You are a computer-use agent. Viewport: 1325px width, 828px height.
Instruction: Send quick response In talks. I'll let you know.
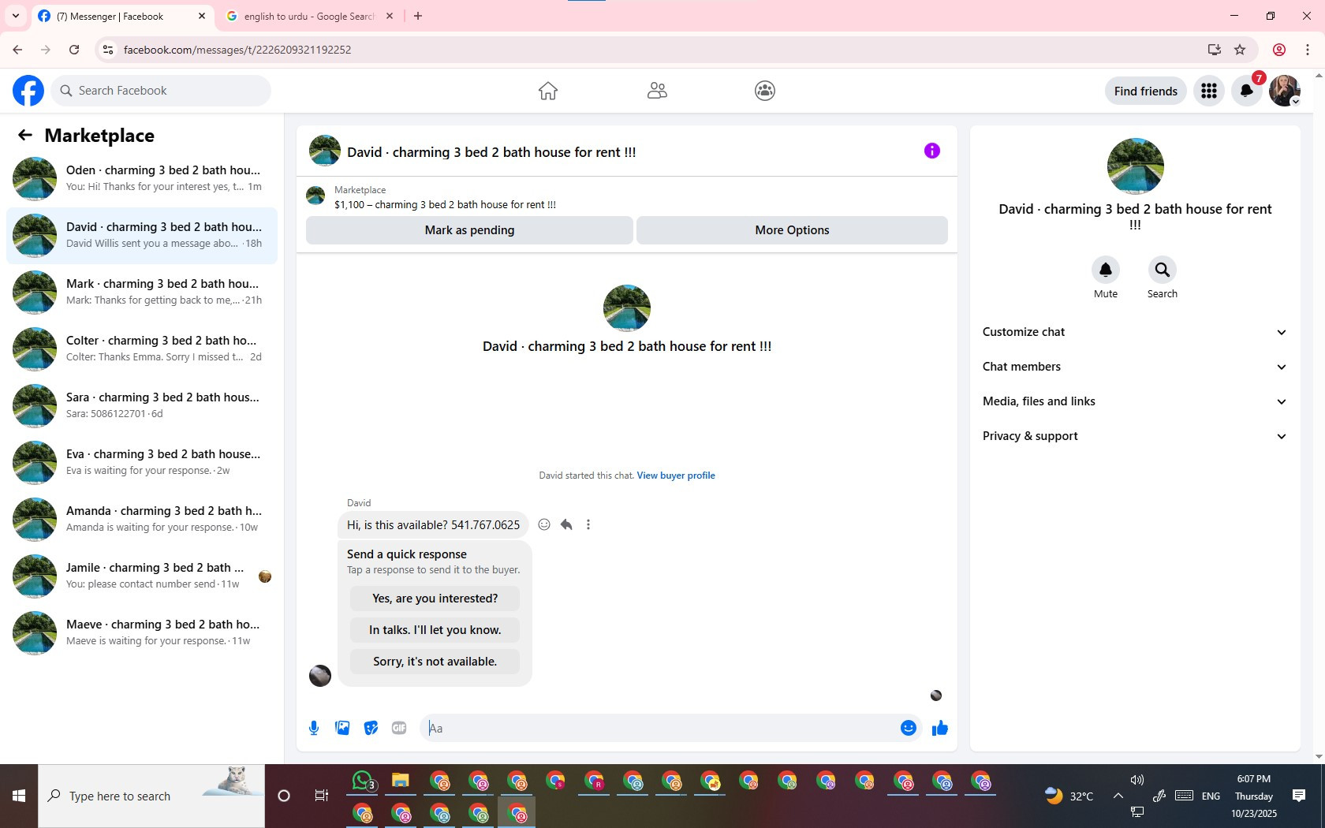(x=435, y=630)
